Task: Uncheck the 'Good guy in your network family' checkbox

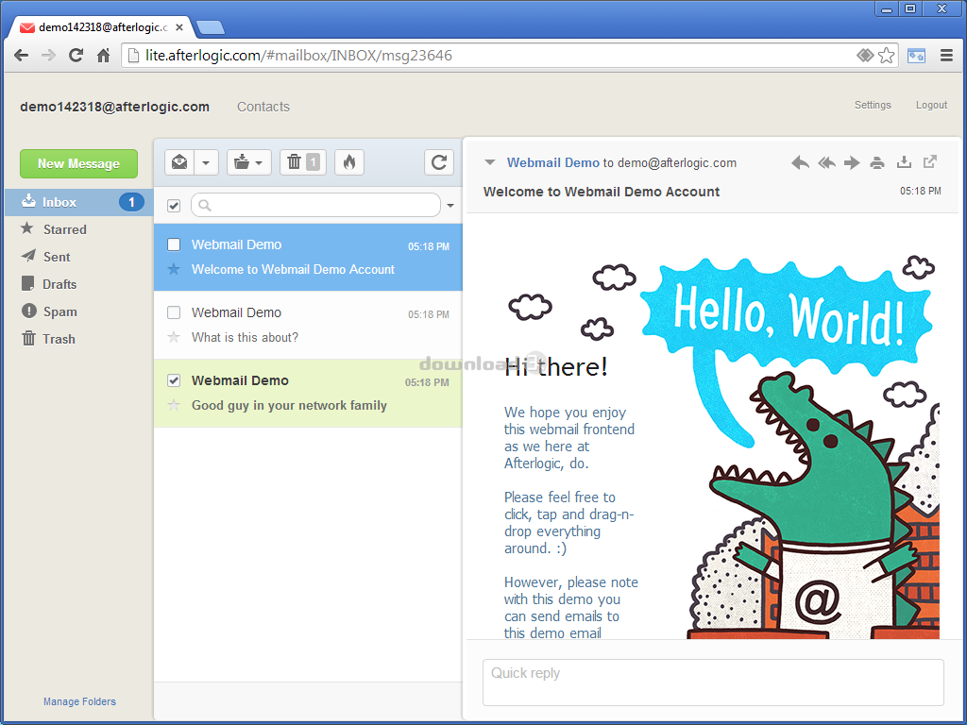Action: tap(174, 380)
